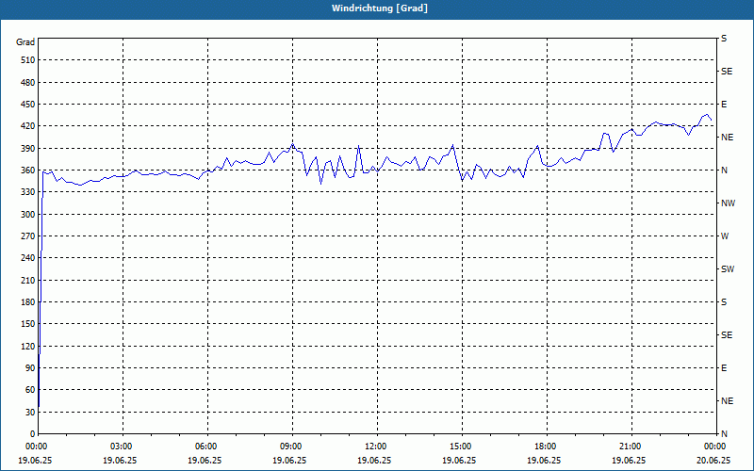Click the 00:00 label at the chart start
The image size is (754, 471).
coord(35,447)
